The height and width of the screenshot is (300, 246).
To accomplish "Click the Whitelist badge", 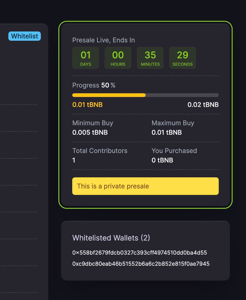I will (x=24, y=36).
